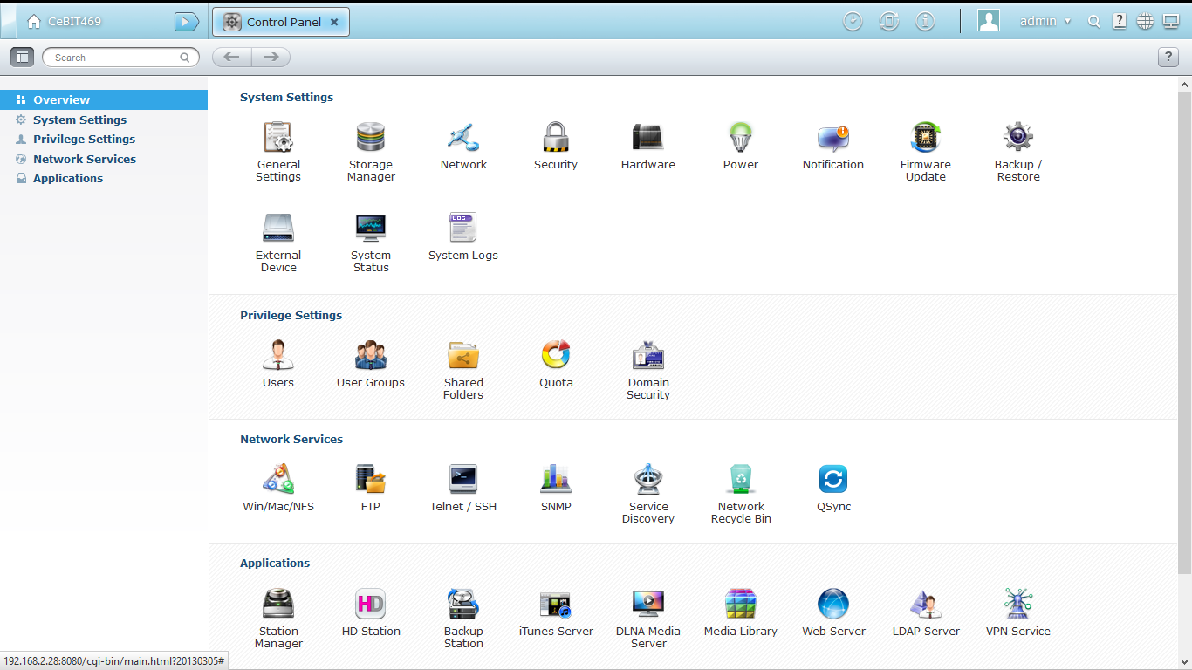Close the Control Panel tab
The image size is (1192, 670).
point(334,22)
